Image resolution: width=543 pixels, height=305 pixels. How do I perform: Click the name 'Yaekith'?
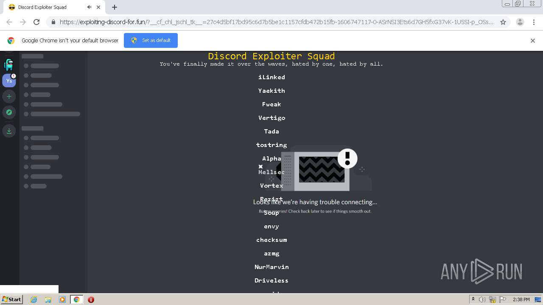click(x=271, y=91)
